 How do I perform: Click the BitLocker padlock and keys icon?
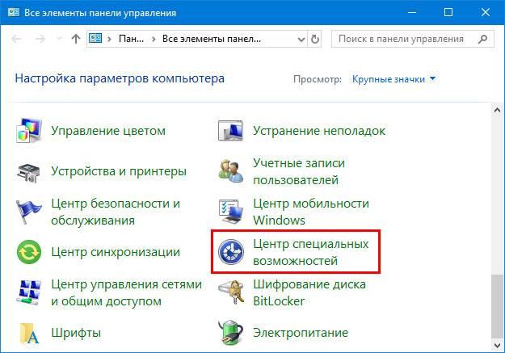coord(230,292)
